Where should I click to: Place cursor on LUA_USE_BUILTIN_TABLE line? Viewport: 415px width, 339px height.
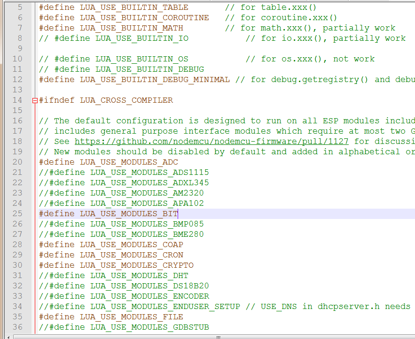(x=114, y=8)
